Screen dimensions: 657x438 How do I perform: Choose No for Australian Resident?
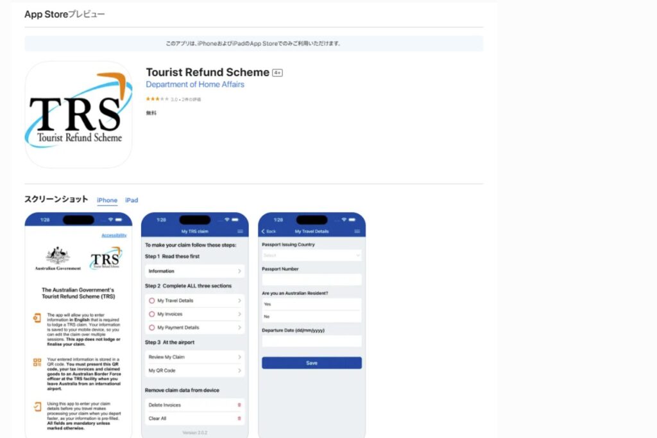312,317
